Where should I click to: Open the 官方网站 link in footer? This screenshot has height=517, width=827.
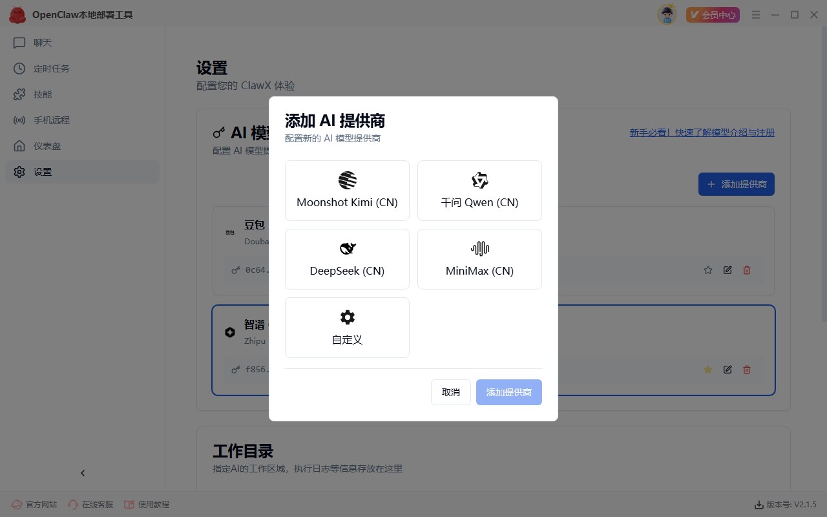pos(35,504)
